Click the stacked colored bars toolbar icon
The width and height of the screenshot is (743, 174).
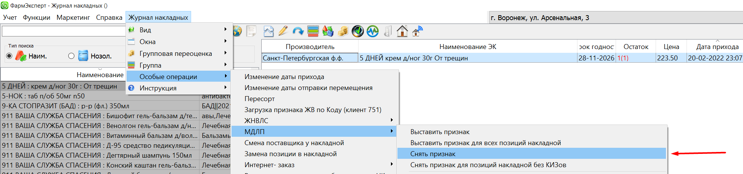pos(313,31)
